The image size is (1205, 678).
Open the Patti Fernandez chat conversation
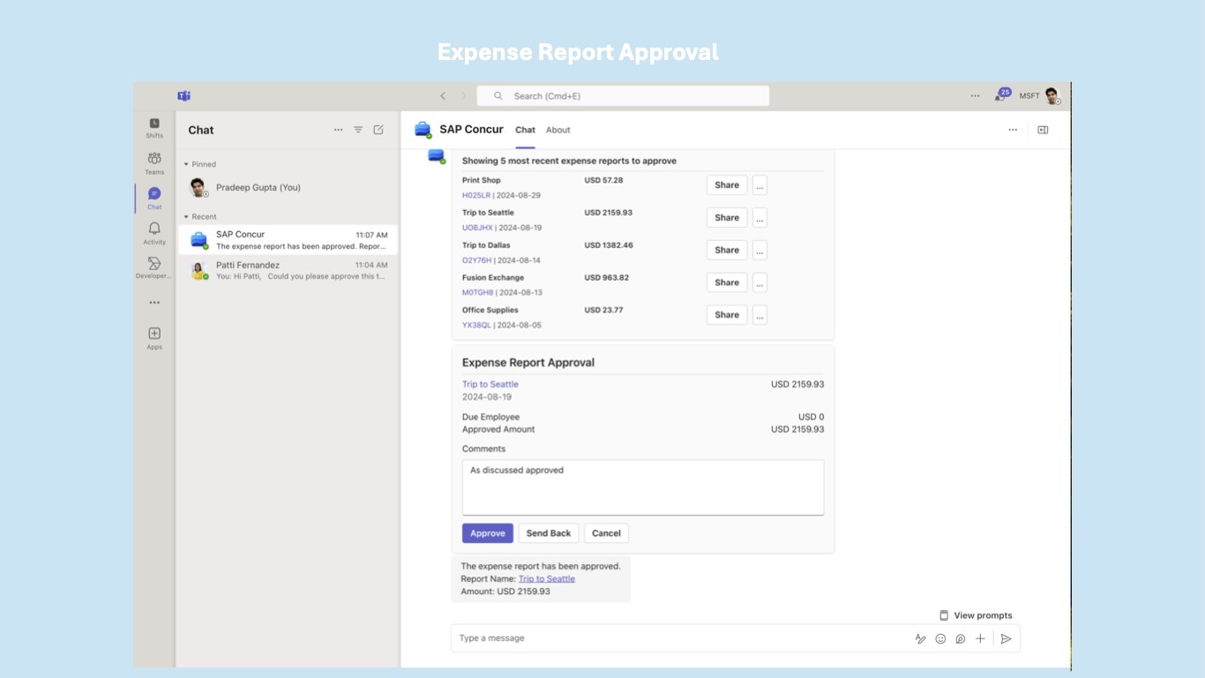pyautogui.click(x=288, y=270)
